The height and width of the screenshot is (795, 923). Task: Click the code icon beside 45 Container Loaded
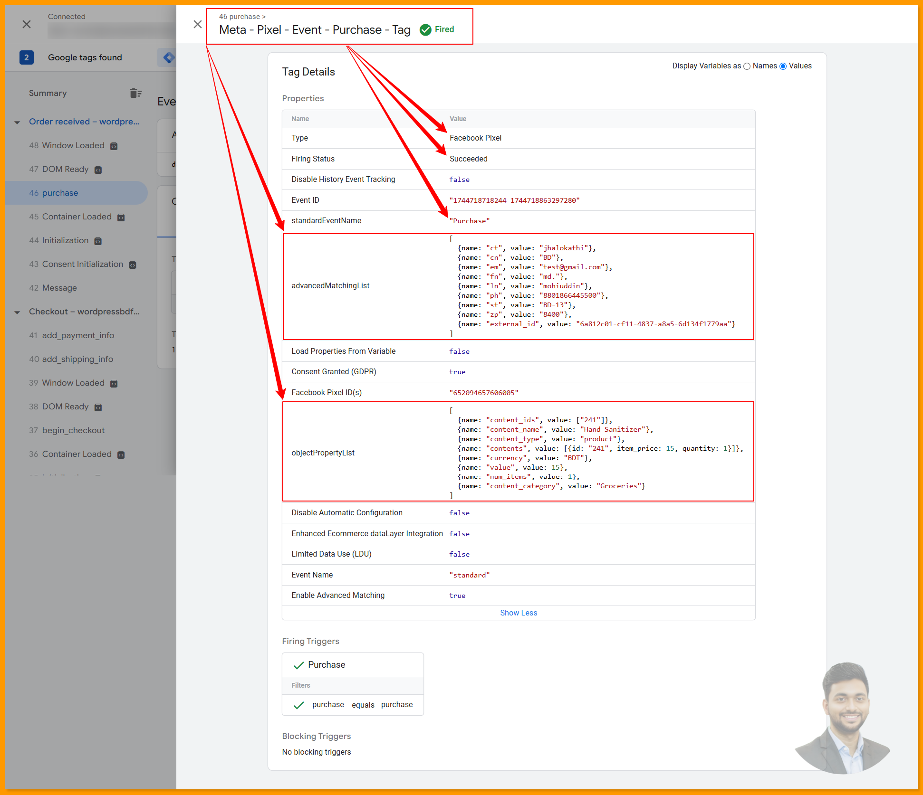[121, 218]
